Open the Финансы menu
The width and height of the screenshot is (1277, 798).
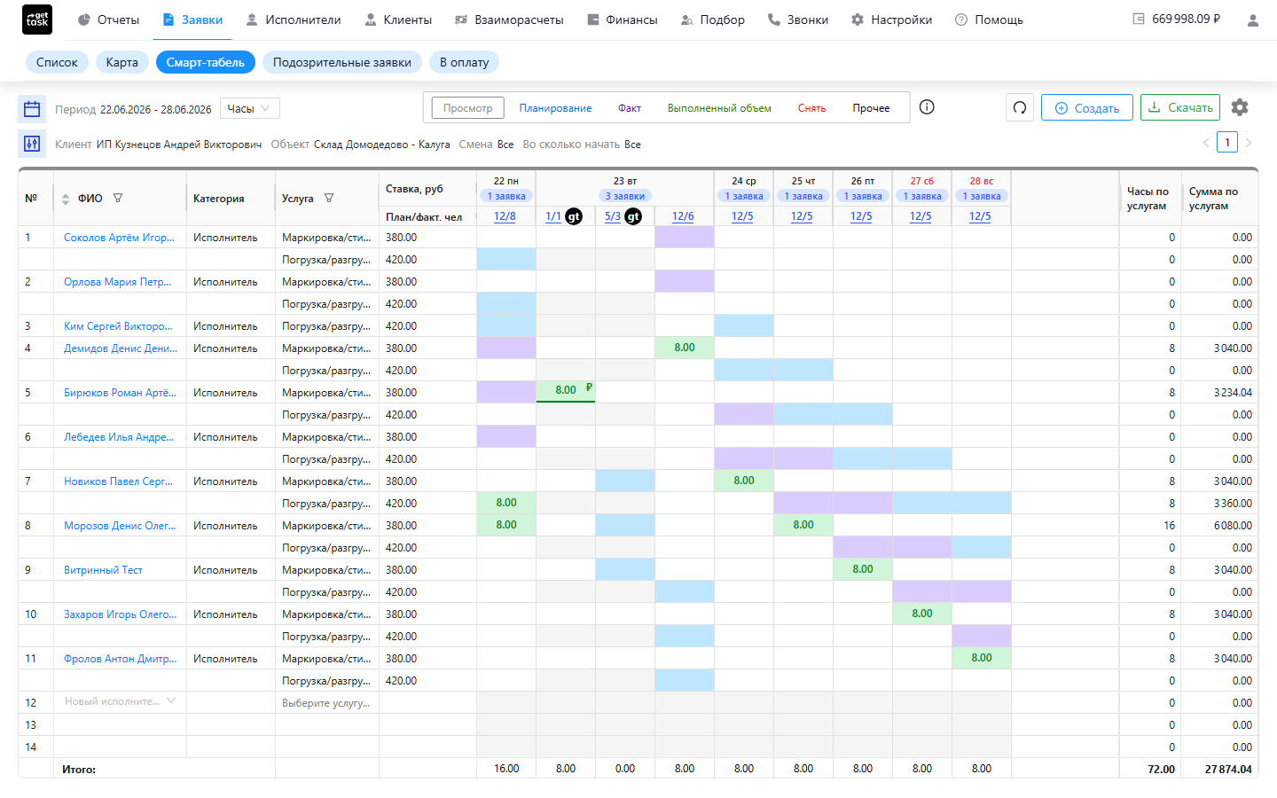click(623, 20)
